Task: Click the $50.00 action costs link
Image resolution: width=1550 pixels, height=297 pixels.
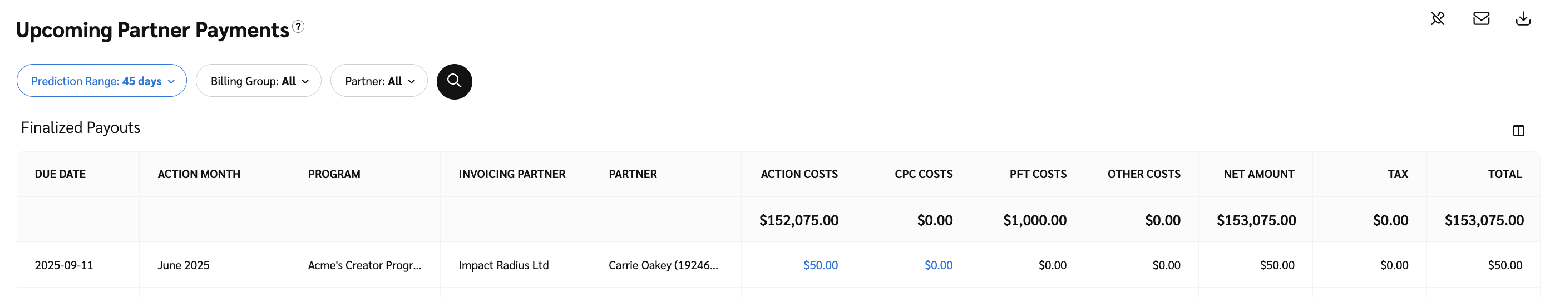Action: 820,265
